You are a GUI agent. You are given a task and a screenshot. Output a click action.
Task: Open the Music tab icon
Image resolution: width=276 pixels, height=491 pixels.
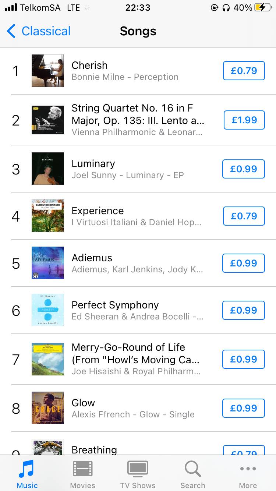27,469
